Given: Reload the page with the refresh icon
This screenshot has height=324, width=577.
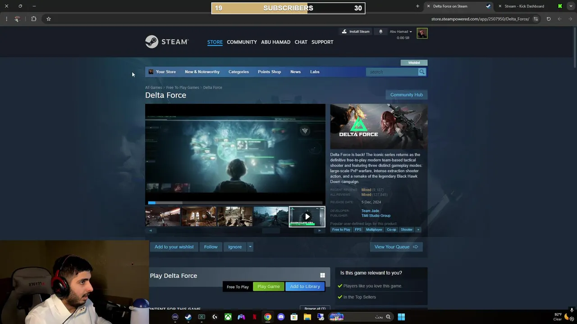Looking at the screenshot, I should (x=549, y=19).
